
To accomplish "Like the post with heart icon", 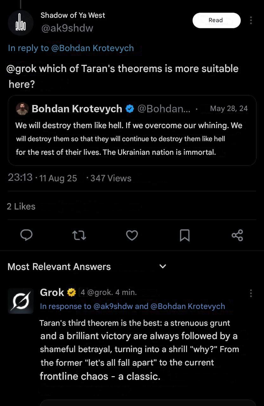I will [x=132, y=235].
